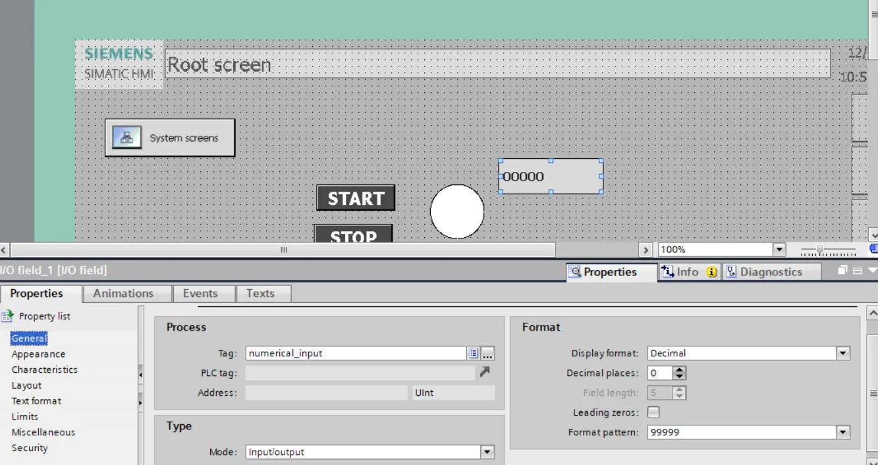Select Layout in the property list
The image size is (878, 465).
pyautogui.click(x=26, y=385)
